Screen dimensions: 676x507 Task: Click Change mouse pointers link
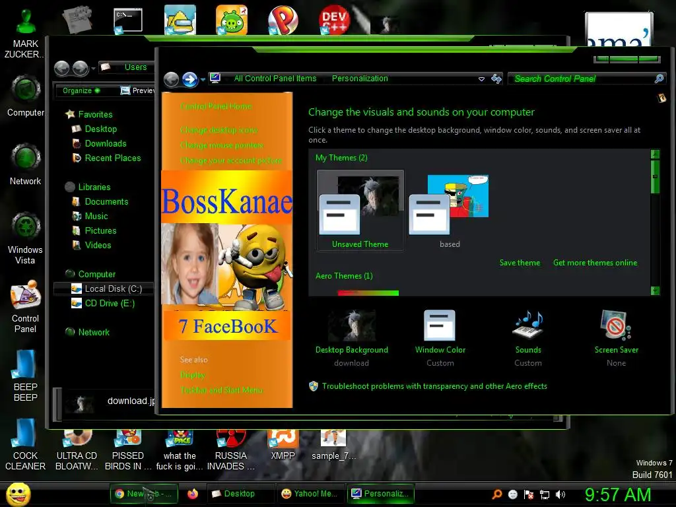click(x=221, y=145)
